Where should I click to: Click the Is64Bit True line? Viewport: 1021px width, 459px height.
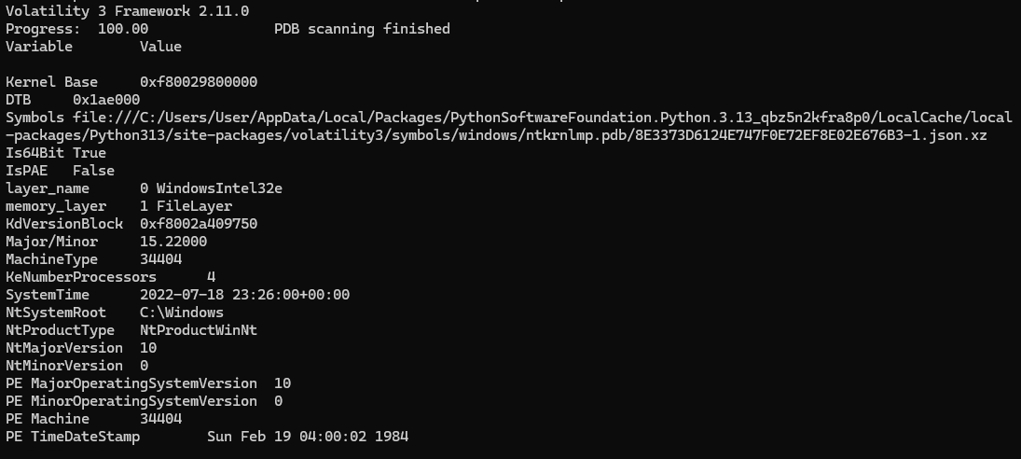pyautogui.click(x=56, y=153)
